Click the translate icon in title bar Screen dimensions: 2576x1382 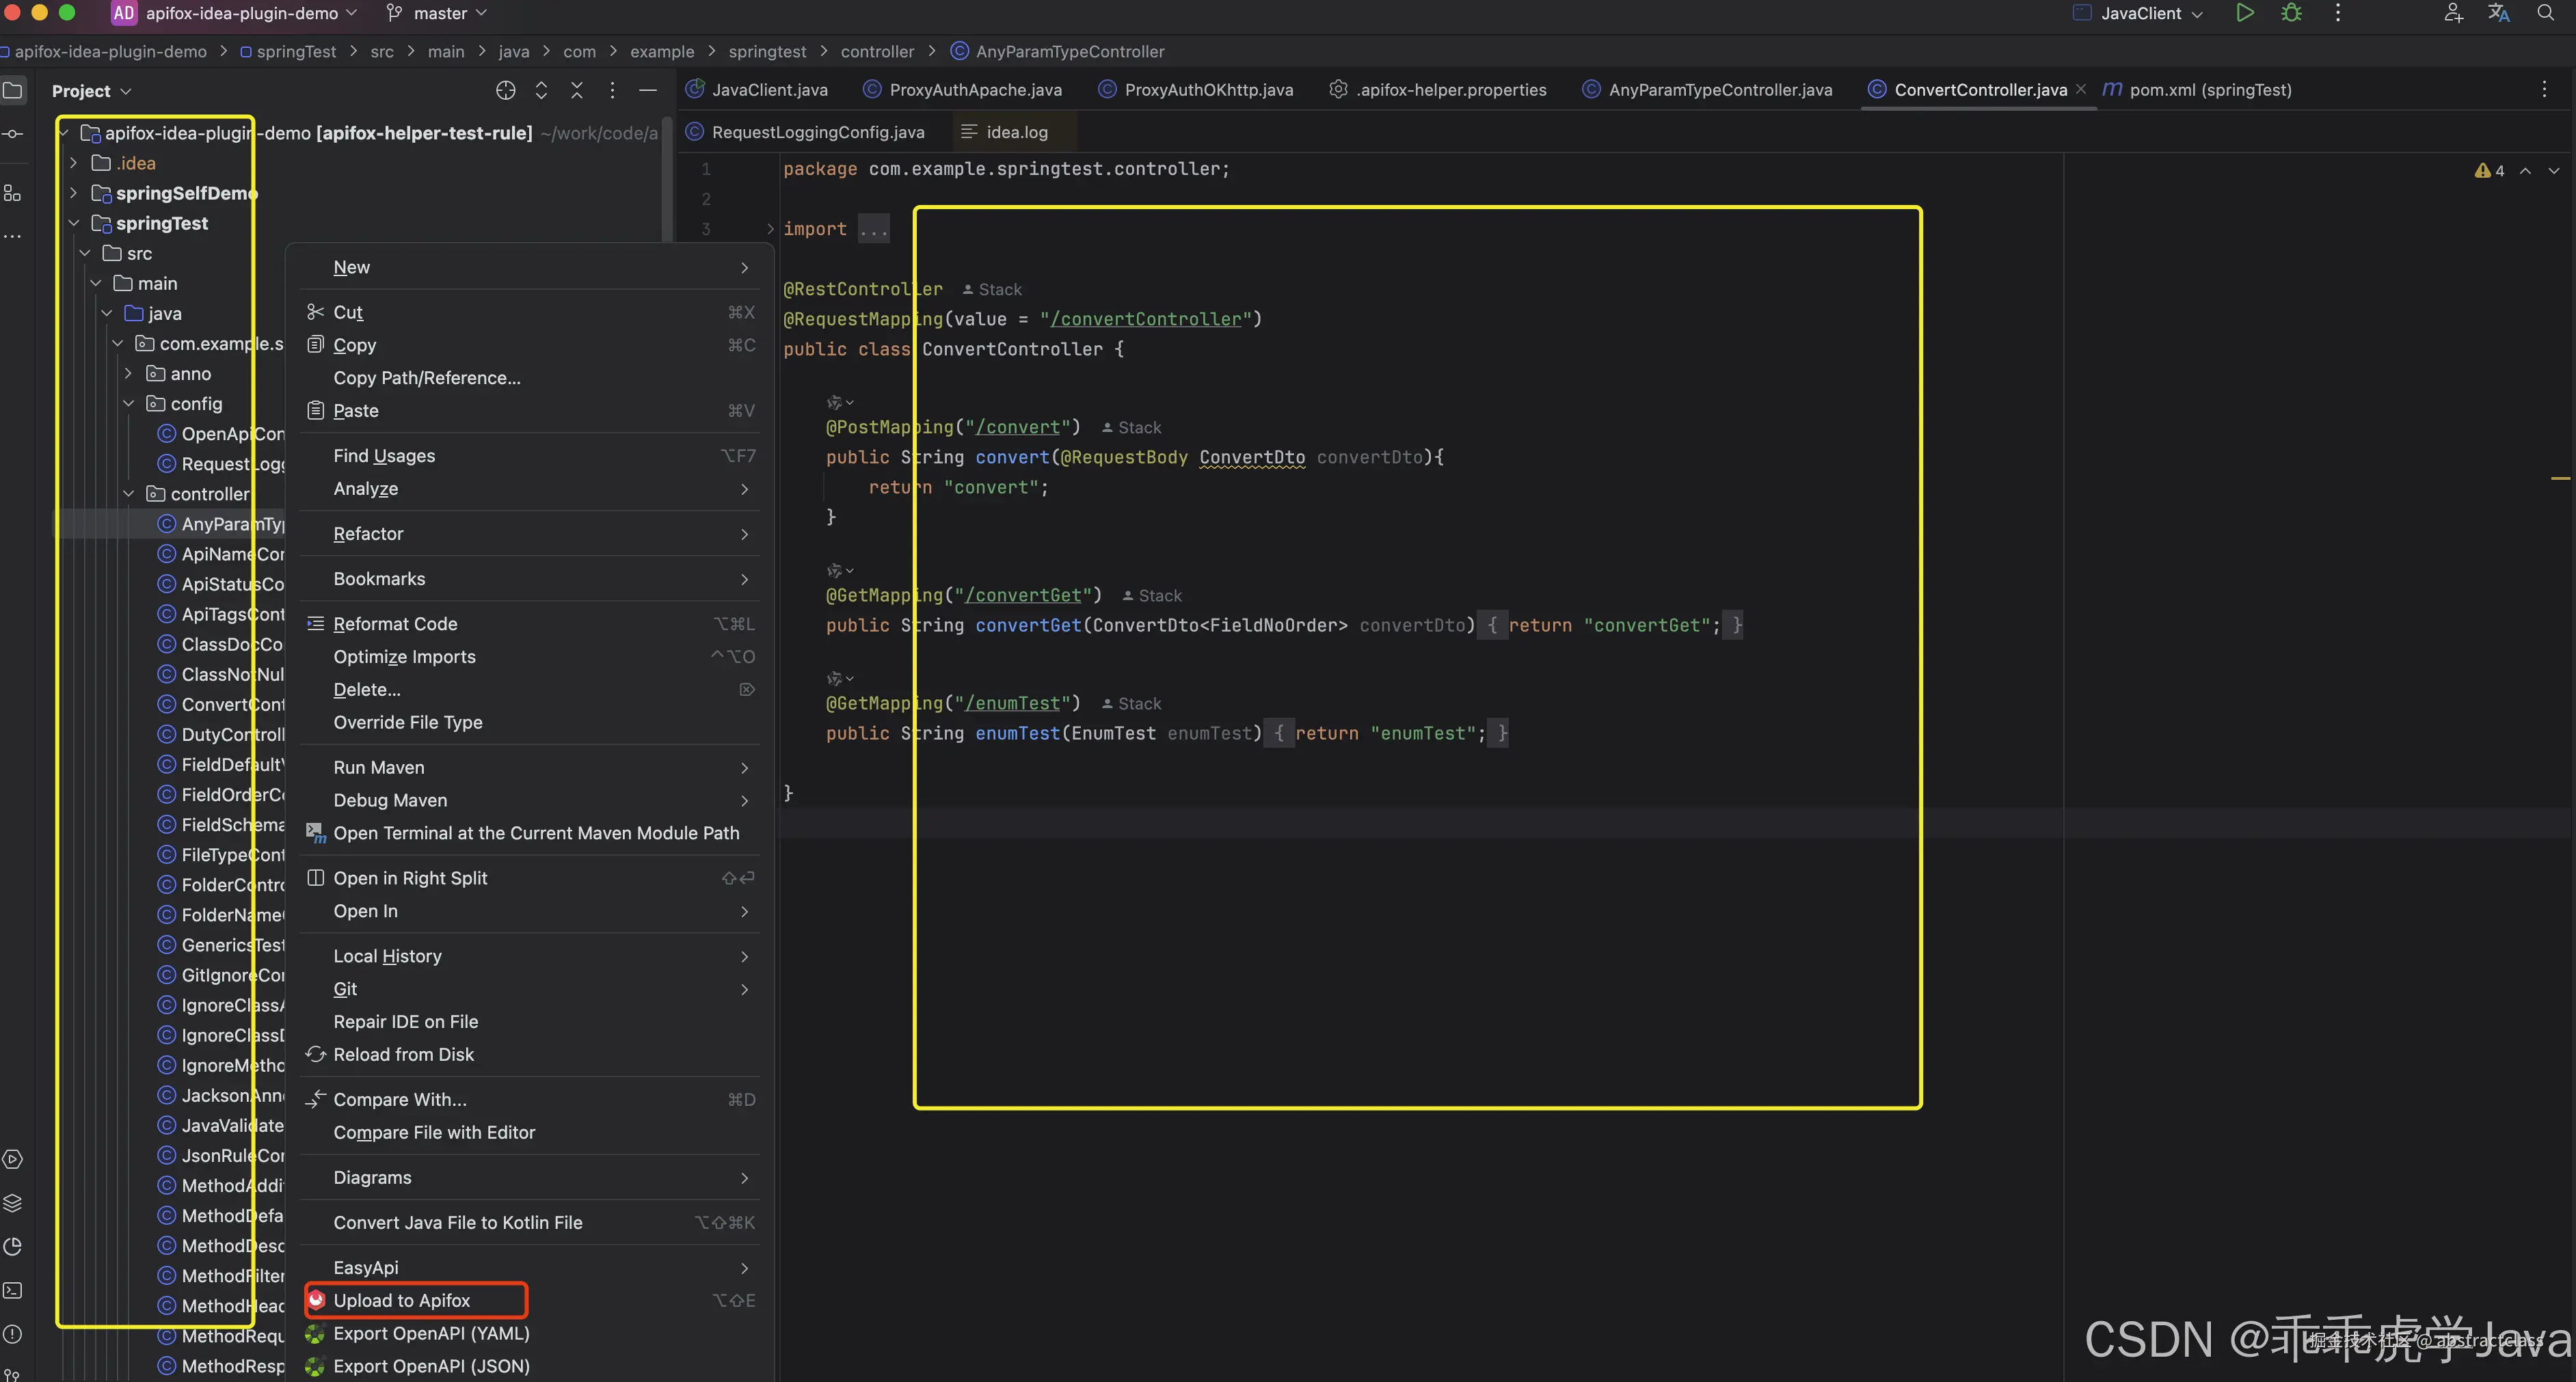coord(2499,13)
